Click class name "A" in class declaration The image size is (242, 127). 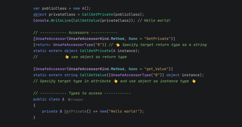[x=63, y=99]
